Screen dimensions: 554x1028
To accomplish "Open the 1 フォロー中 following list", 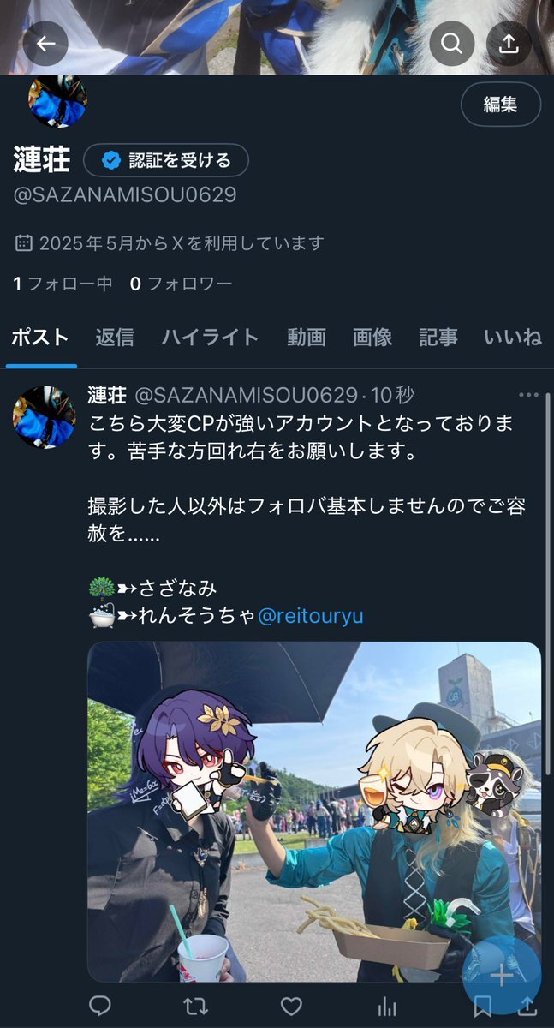I will (63, 284).
